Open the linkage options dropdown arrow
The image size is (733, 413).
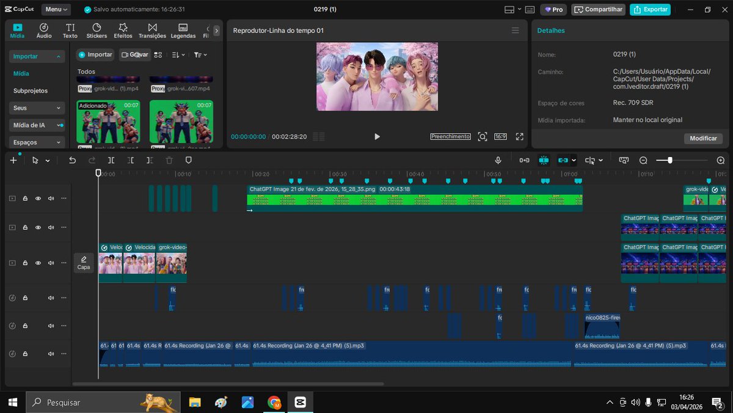click(x=574, y=160)
